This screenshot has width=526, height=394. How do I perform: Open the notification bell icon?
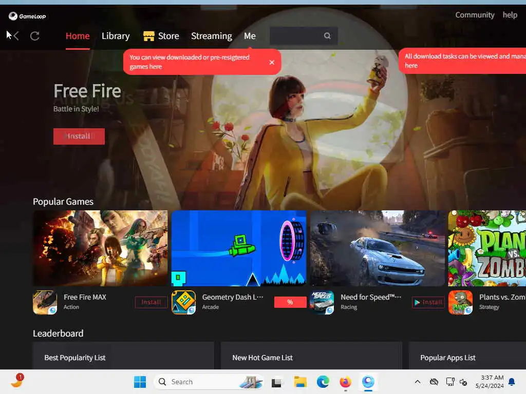512,382
